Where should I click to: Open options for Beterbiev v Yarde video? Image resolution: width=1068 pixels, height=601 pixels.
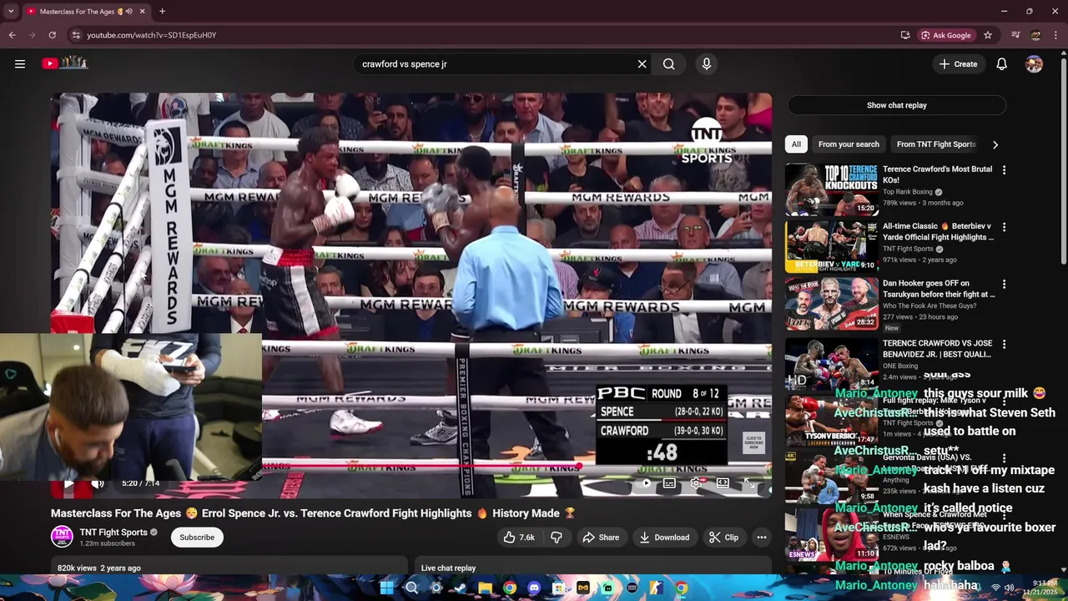(1004, 227)
